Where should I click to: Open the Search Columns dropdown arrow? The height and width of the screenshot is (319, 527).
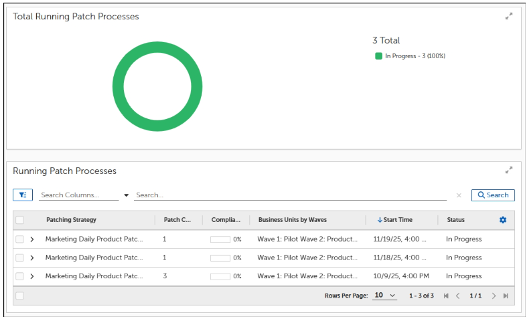point(126,195)
